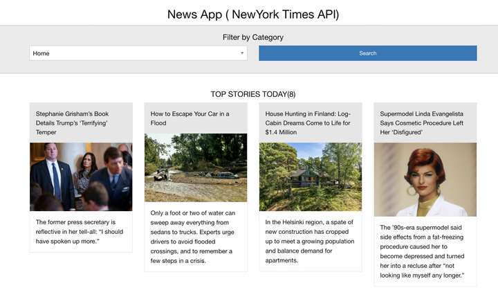Click the Finland log cabin photo
The image size is (498, 290).
pos(311,176)
